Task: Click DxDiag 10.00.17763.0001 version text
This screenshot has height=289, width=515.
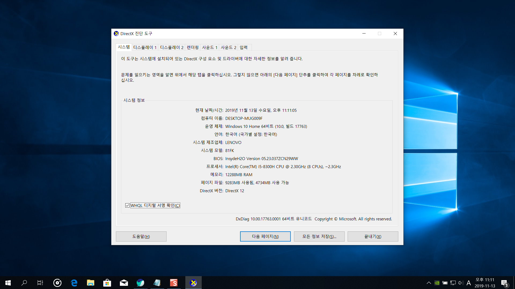Action: pyautogui.click(x=274, y=219)
